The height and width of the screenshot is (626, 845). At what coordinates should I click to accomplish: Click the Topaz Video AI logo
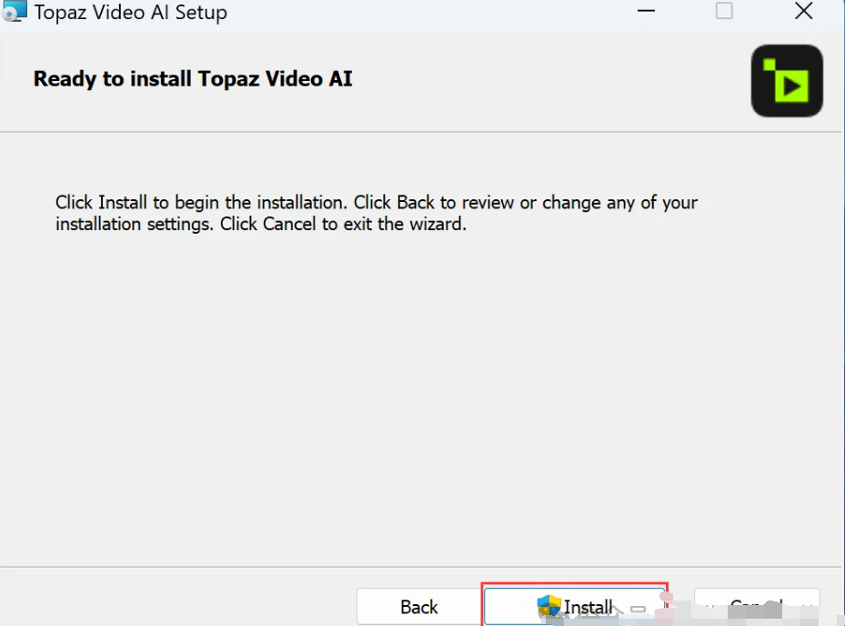(x=787, y=81)
